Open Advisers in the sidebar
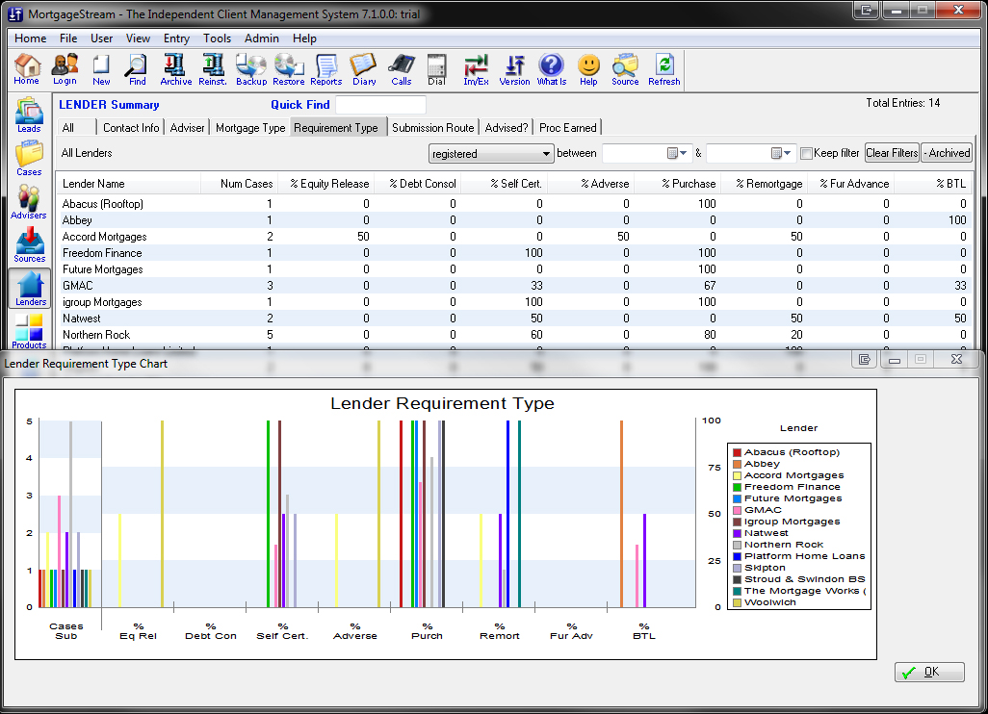Viewport: 988px width, 714px height. [x=29, y=202]
